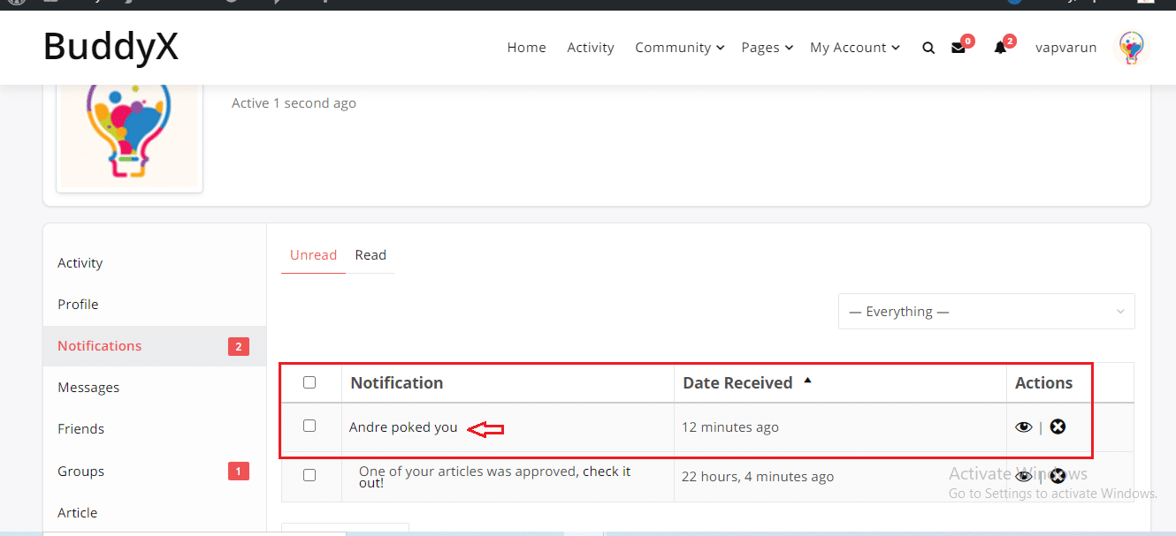Delete the 'Andre poked you' notification

tap(1058, 427)
